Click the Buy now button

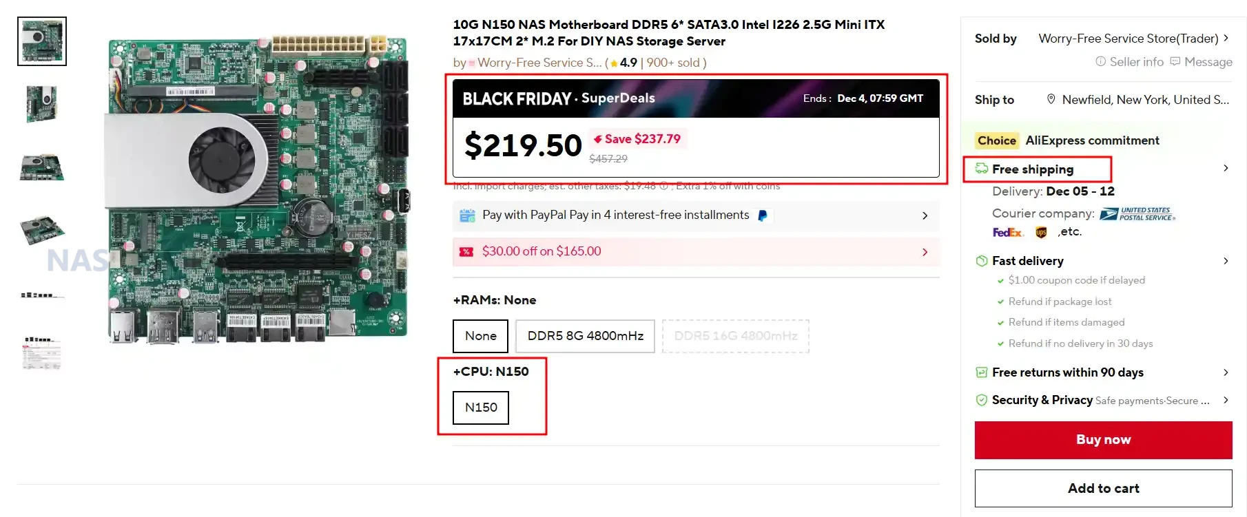[x=1103, y=440]
